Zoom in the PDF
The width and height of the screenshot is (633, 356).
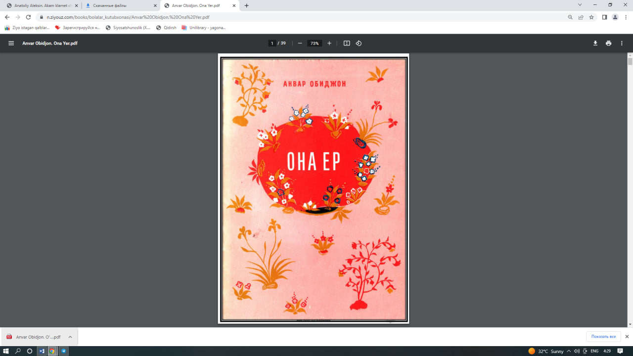coord(329,44)
